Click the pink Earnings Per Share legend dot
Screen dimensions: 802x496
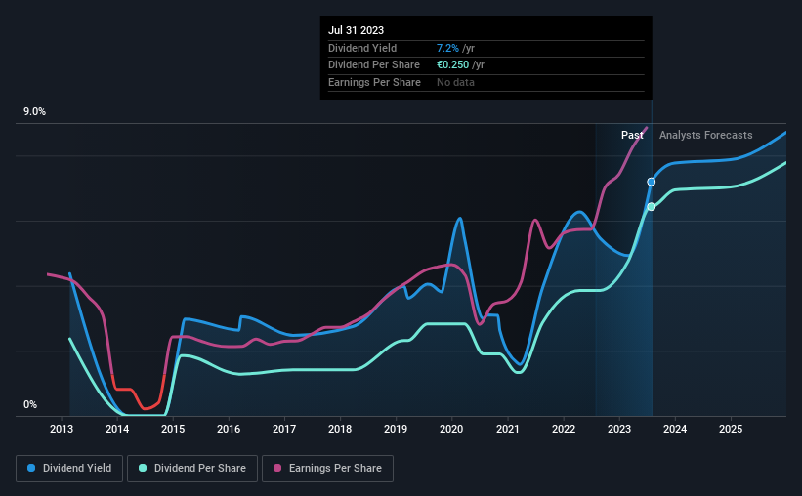click(277, 468)
